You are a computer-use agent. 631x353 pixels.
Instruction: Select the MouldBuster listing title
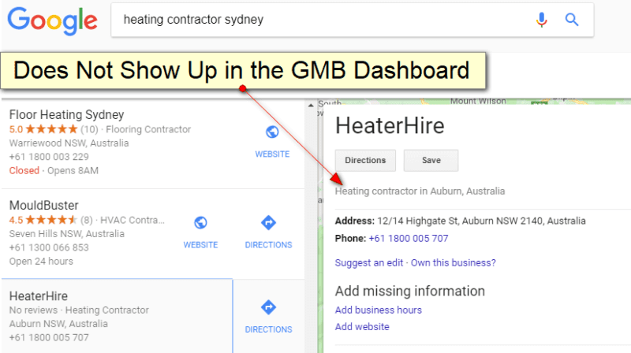(x=46, y=205)
